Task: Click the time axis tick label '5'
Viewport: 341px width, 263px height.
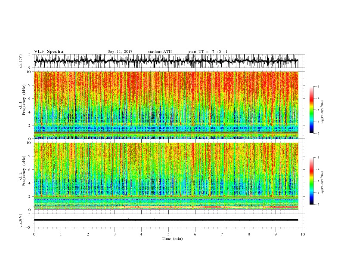Action: click(168, 234)
